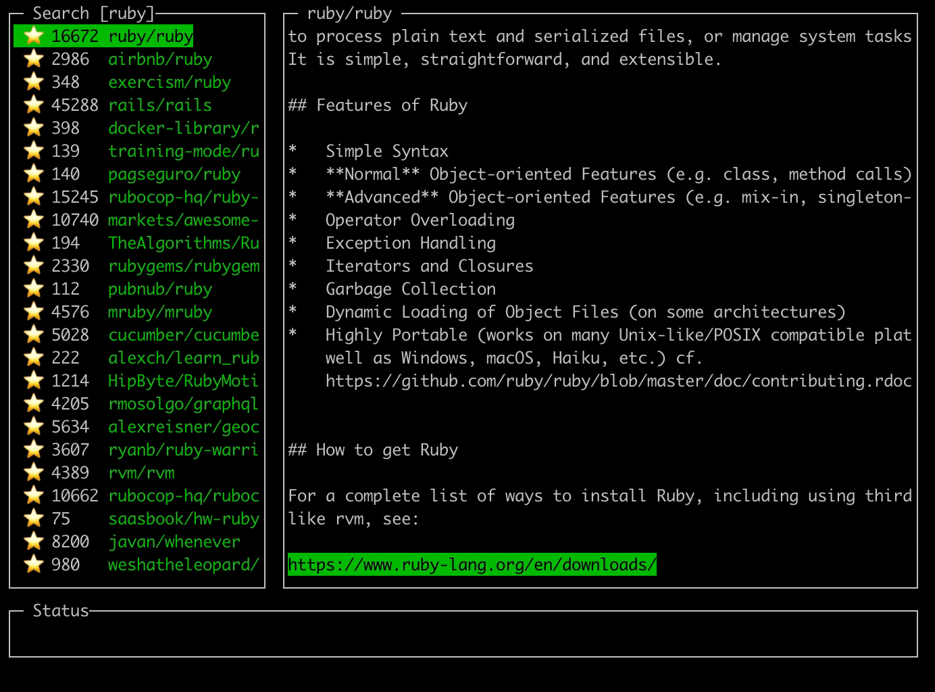Click the star icon for saasbook/hw-ruby
The height and width of the screenshot is (692, 935).
[x=33, y=518]
